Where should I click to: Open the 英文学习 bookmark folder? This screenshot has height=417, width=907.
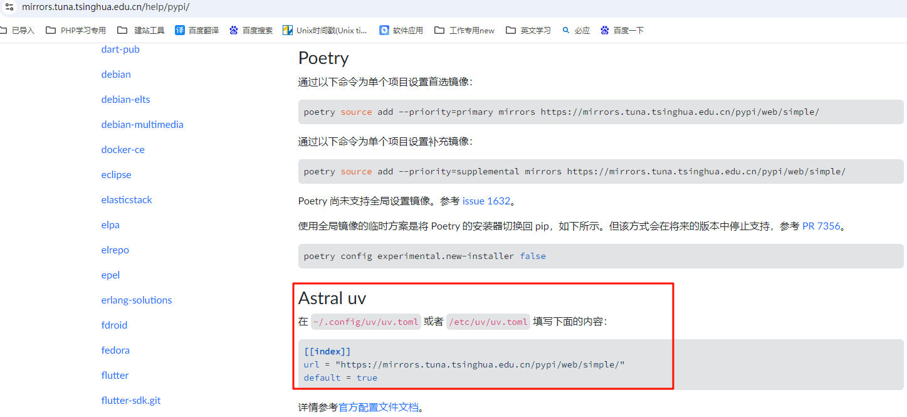(x=528, y=30)
